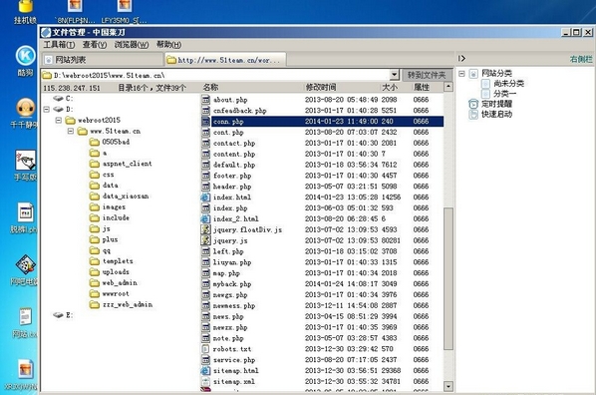Select the service.php file name
Image resolution: width=596 pixels, height=395 pixels.
pos(234,360)
